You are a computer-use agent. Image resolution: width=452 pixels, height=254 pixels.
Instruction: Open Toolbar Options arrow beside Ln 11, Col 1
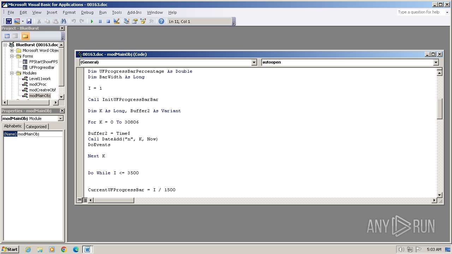click(234, 22)
